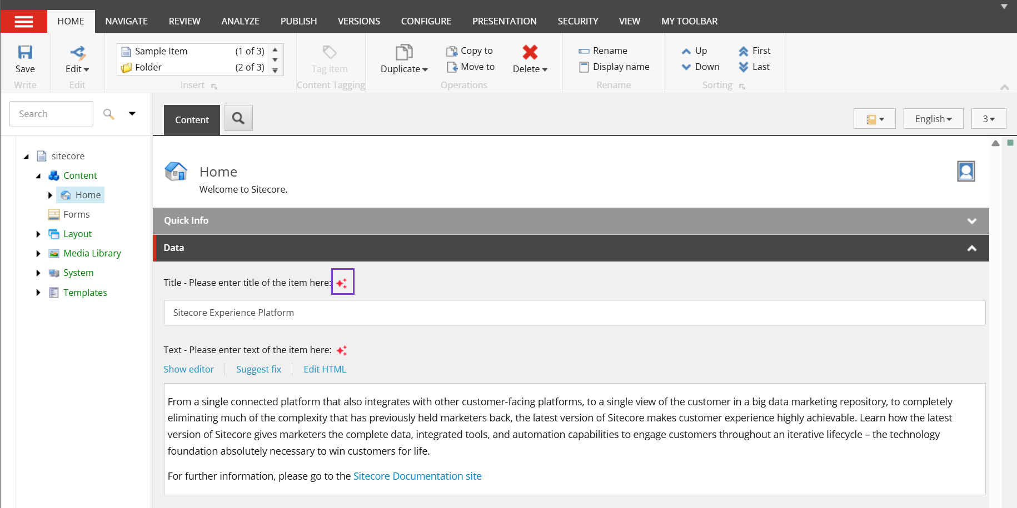Click the Tag item icon

click(330, 52)
